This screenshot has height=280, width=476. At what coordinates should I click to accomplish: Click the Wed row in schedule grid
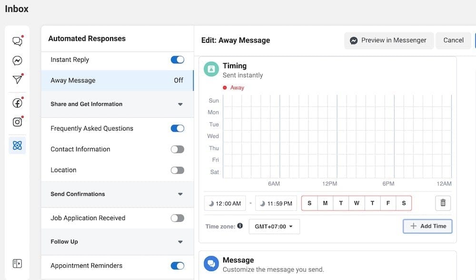(337, 136)
